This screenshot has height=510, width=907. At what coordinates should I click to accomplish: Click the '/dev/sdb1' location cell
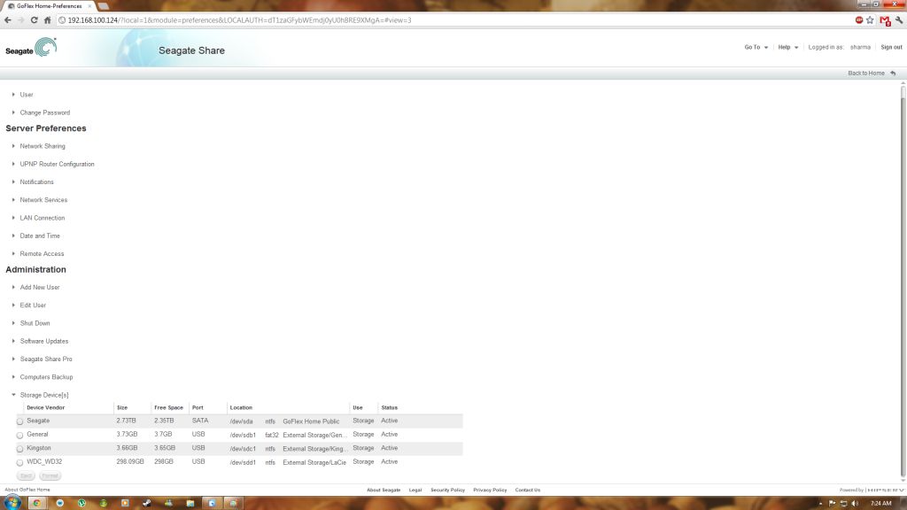click(x=243, y=435)
